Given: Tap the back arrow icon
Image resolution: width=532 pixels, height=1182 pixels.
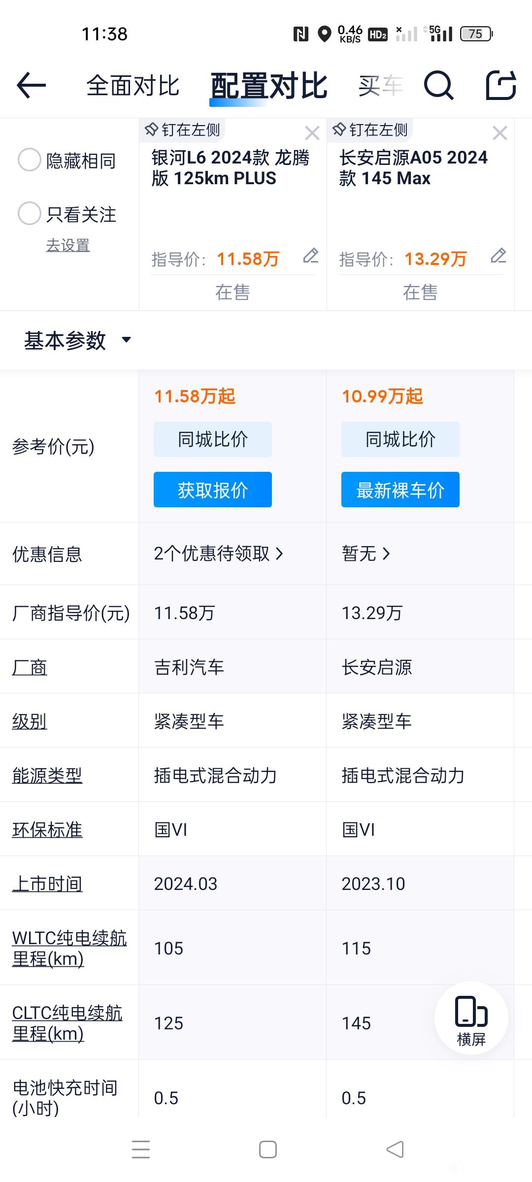Looking at the screenshot, I should pos(31,86).
